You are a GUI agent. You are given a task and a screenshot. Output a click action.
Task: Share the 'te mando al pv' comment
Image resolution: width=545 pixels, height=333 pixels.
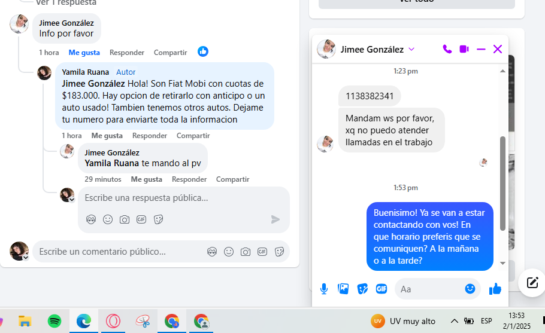pyautogui.click(x=233, y=179)
